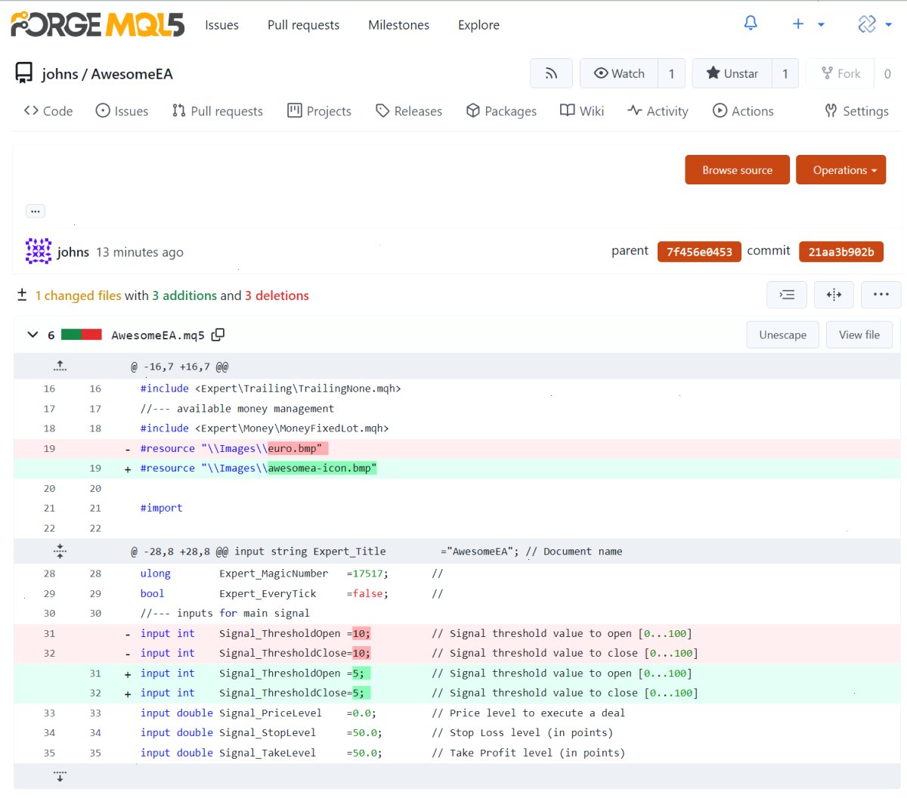The width and height of the screenshot is (907, 798).
Task: Open the Wiki tab
Action: (x=582, y=111)
